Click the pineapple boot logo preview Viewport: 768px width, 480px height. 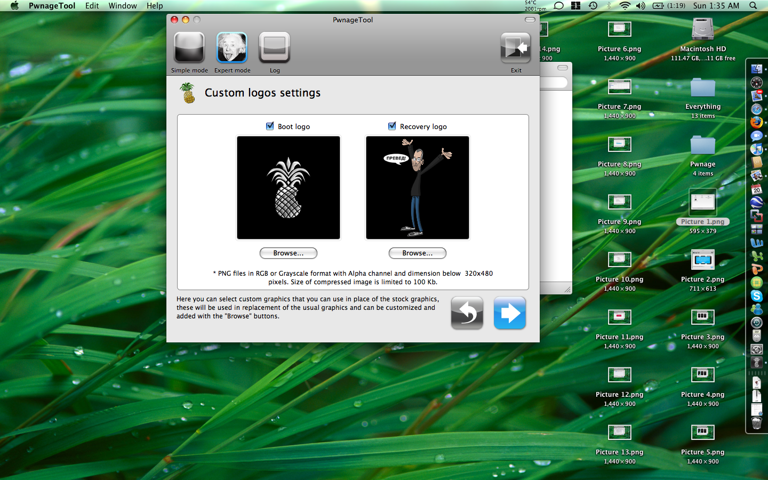[x=289, y=188]
